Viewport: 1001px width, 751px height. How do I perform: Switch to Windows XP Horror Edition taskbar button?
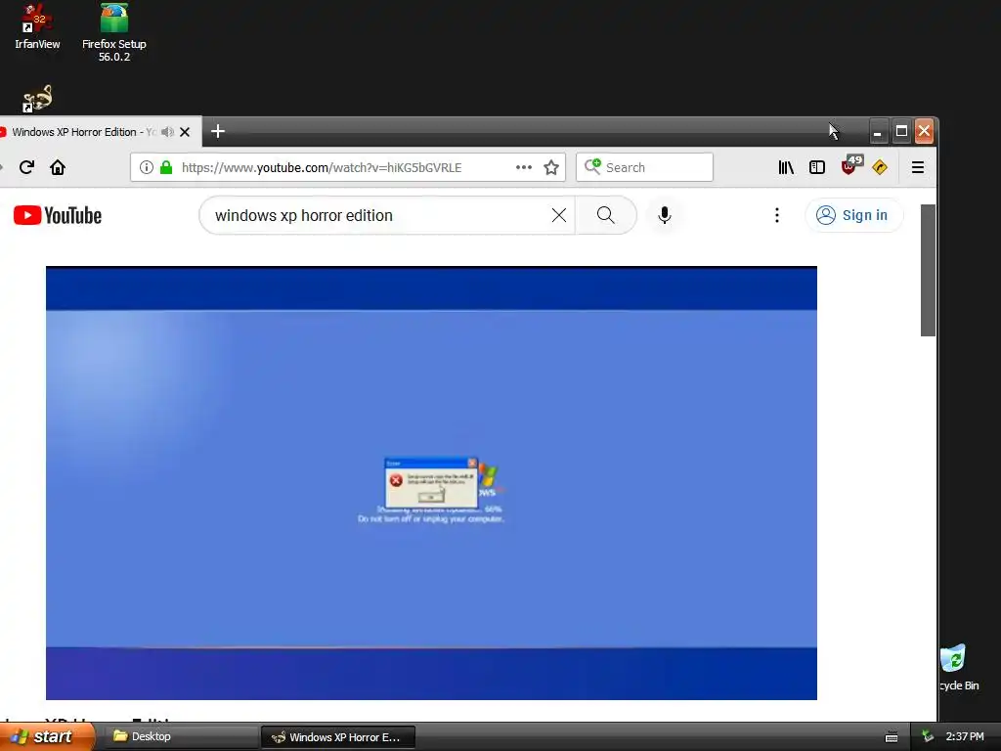click(x=338, y=737)
